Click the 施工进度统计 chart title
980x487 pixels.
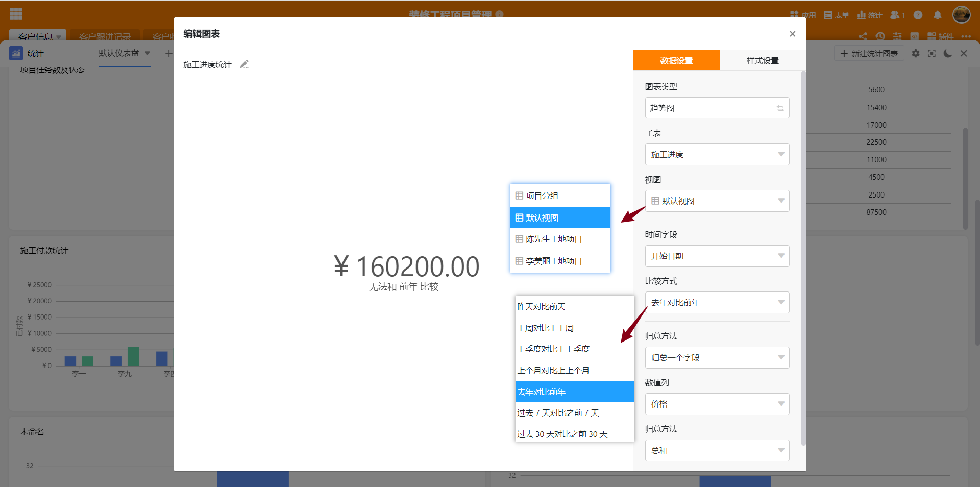pyautogui.click(x=207, y=64)
